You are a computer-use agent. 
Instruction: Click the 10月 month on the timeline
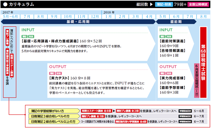pyautogui.click(x=67, y=16)
